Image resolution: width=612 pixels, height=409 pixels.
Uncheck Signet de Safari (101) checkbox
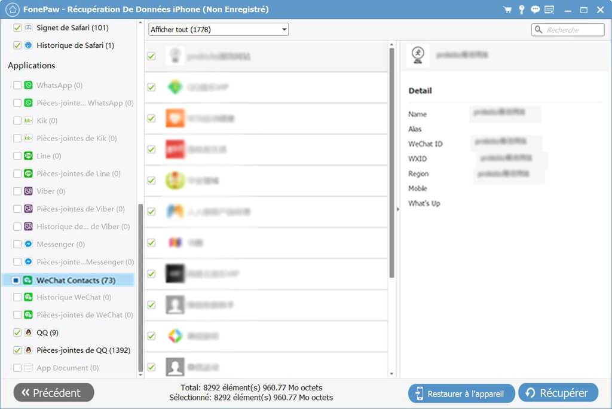[x=17, y=28]
